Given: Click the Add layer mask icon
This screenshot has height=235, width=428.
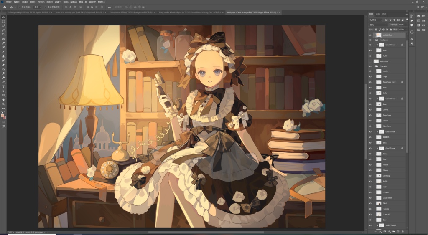Looking at the screenshot, I should [x=385, y=232].
